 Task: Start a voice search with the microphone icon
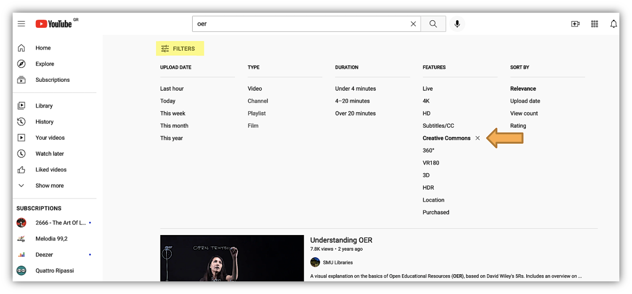457,24
